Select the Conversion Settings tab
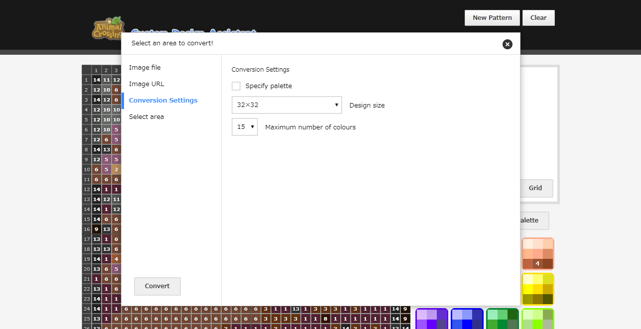The height and width of the screenshot is (329, 641). coord(163,100)
